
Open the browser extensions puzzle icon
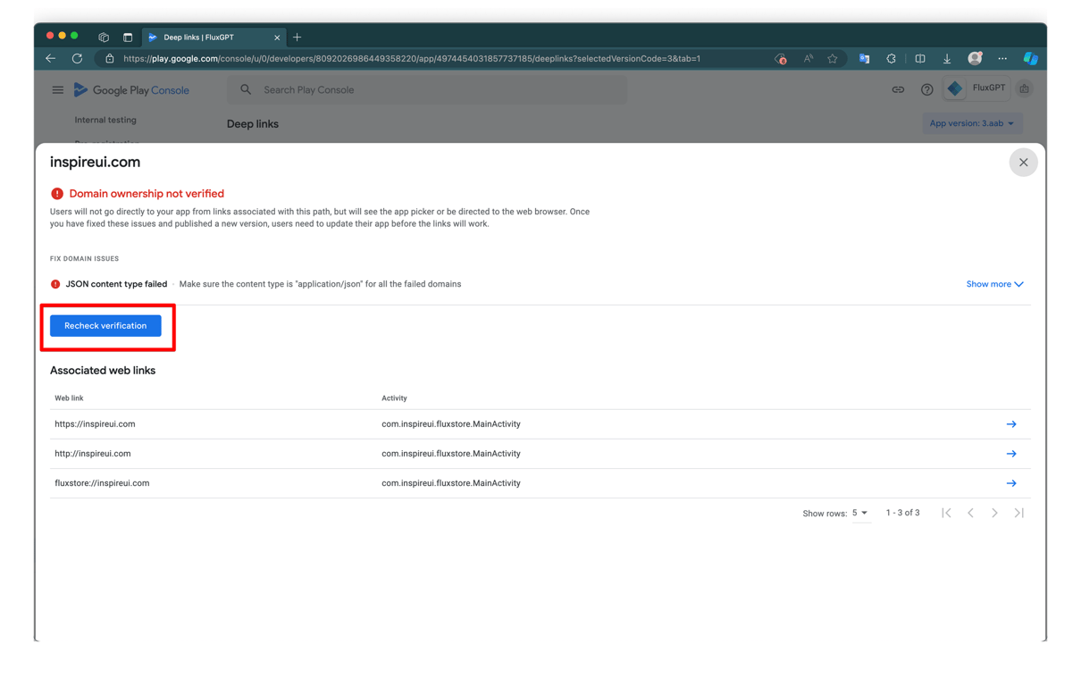tap(891, 59)
